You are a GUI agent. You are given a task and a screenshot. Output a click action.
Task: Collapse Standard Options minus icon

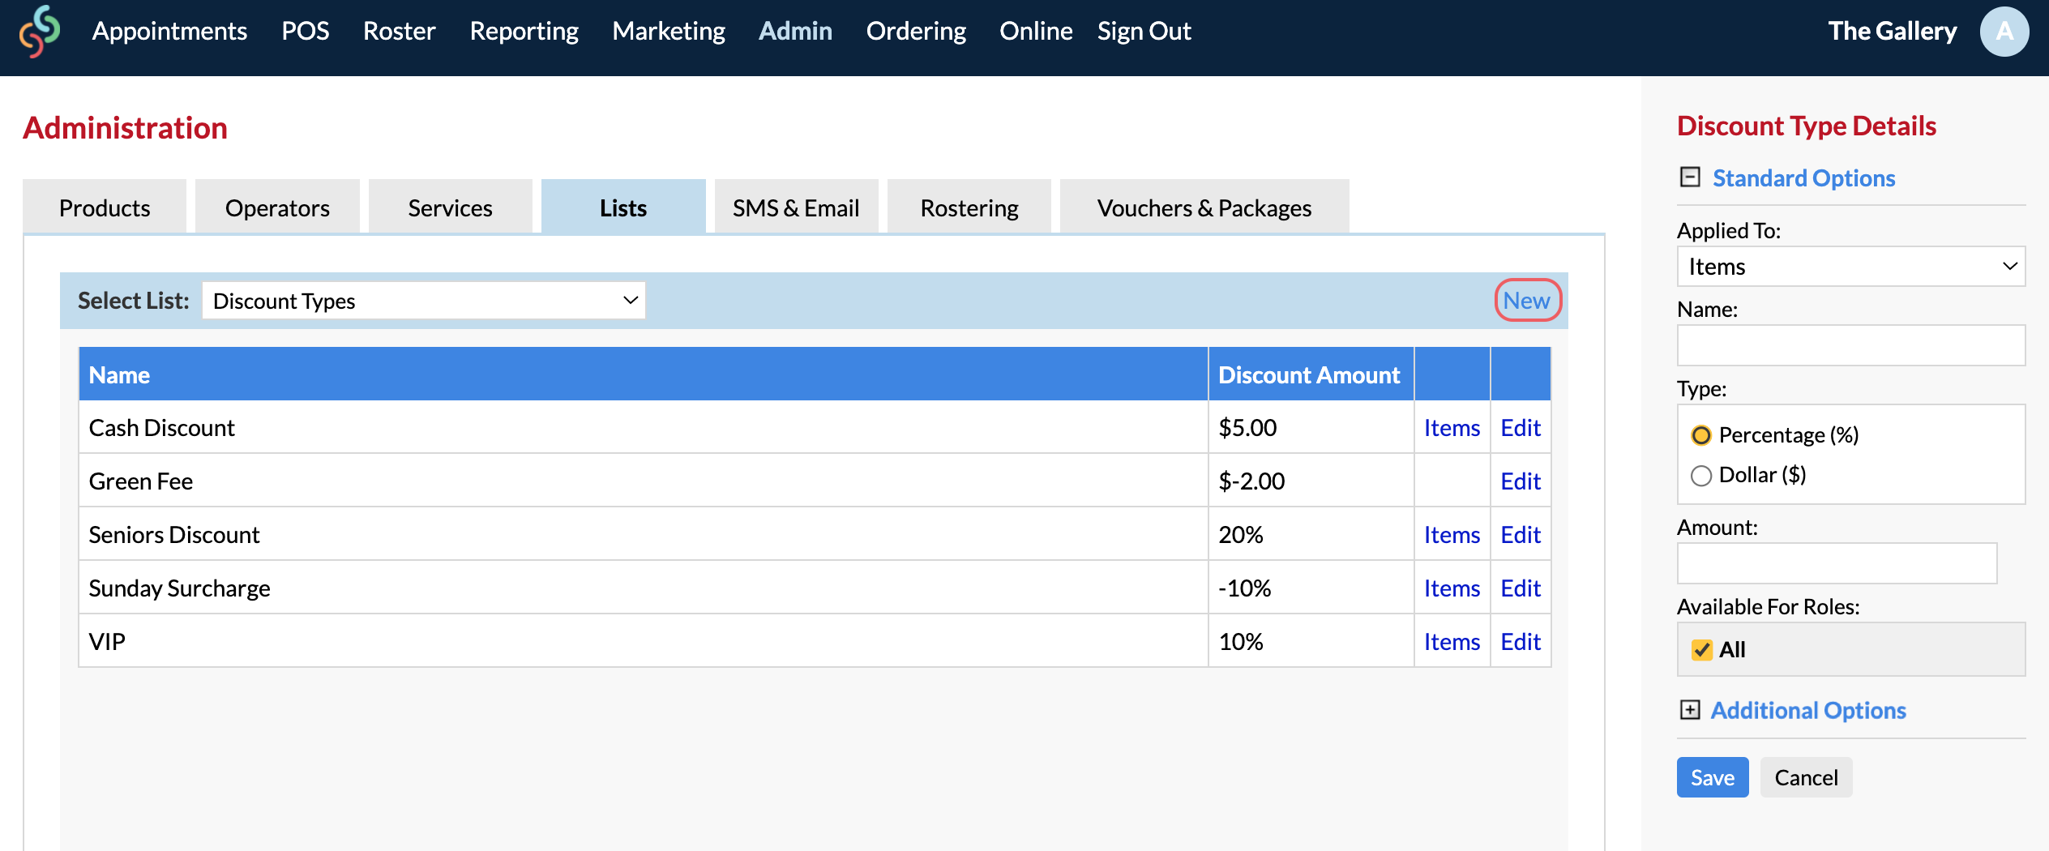pyautogui.click(x=1690, y=177)
